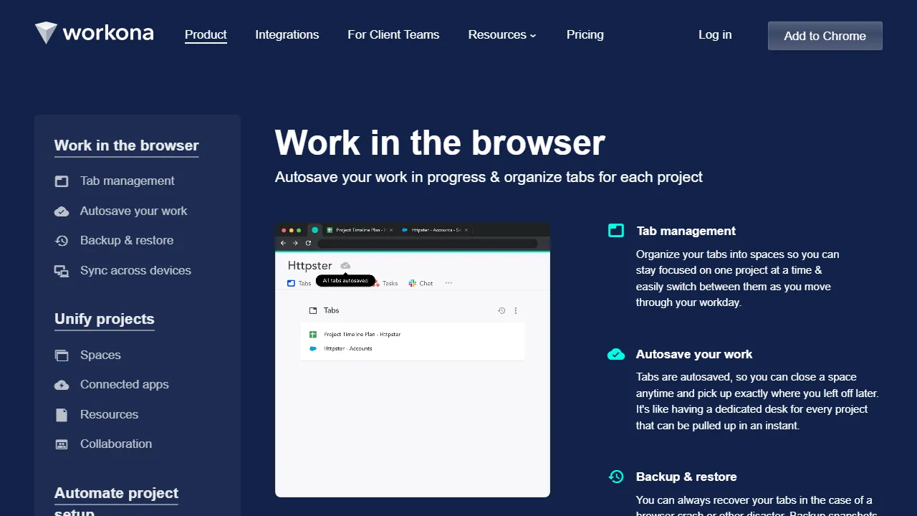This screenshot has width=917, height=516.
Task: Click the ellipsis after Chat in the space toolbar
Action: [x=448, y=283]
